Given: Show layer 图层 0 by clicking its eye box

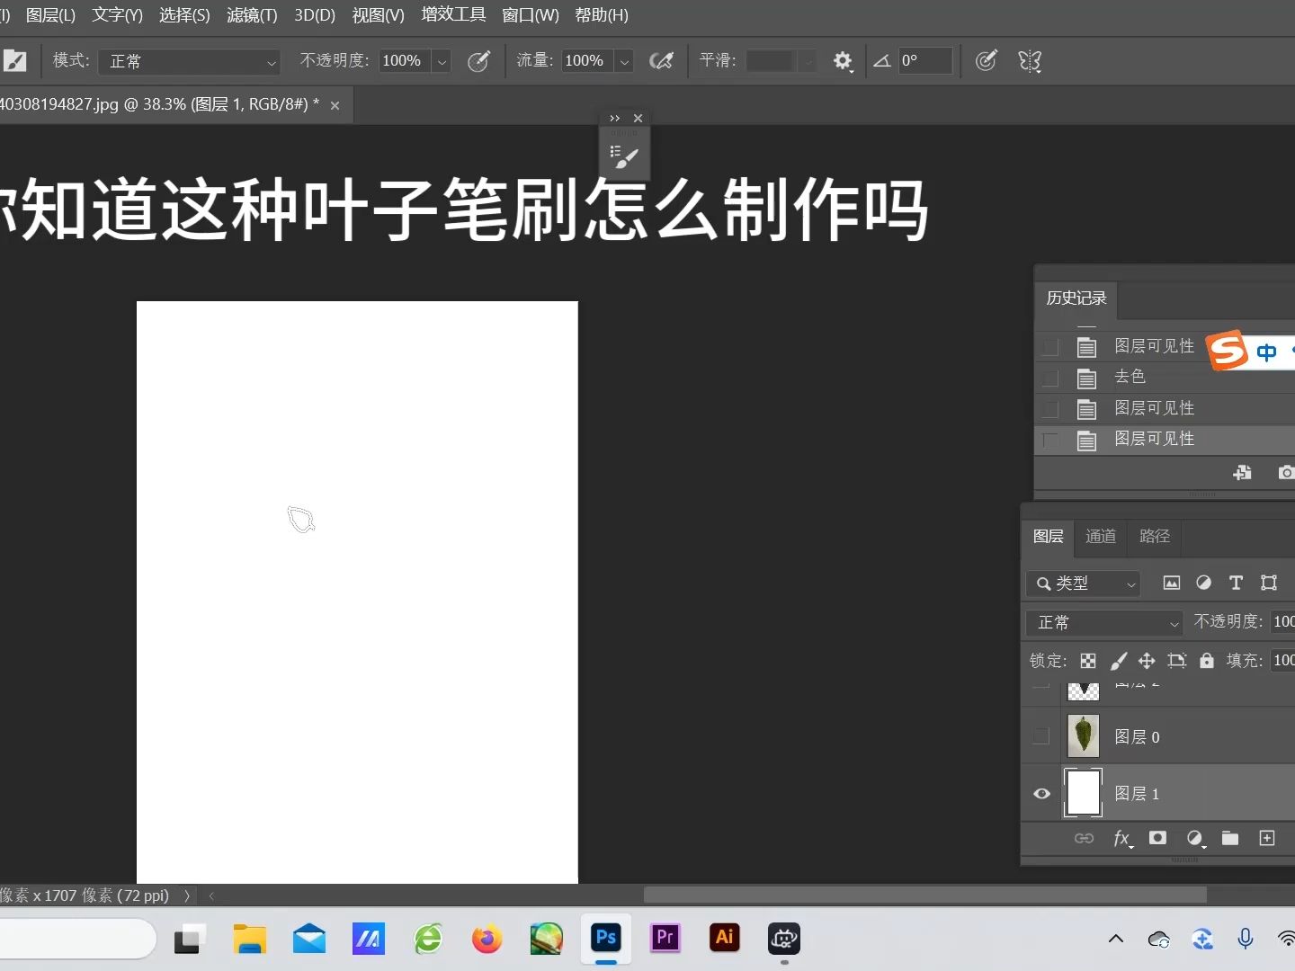Looking at the screenshot, I should (x=1041, y=735).
